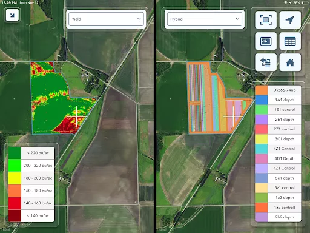310x233 pixels.
Task: Select the 2Z1 controll legend row
Action: click(278, 129)
